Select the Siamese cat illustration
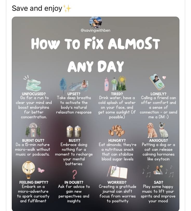Screen dimensions: 191x211 163,130
